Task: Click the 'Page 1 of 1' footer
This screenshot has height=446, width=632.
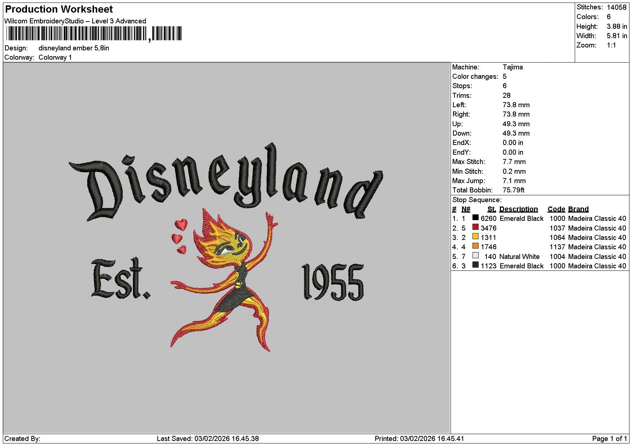Action: (x=610, y=439)
